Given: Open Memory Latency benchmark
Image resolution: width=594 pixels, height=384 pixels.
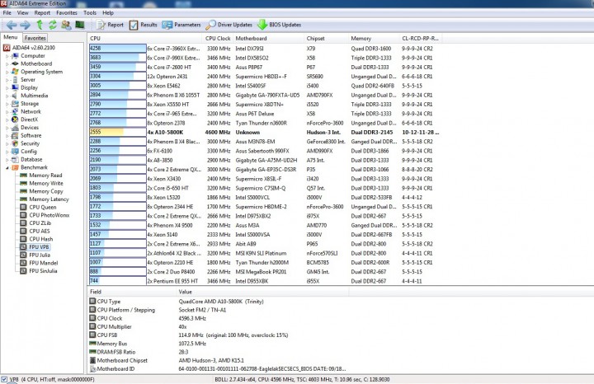Looking at the screenshot, I should 45,199.
